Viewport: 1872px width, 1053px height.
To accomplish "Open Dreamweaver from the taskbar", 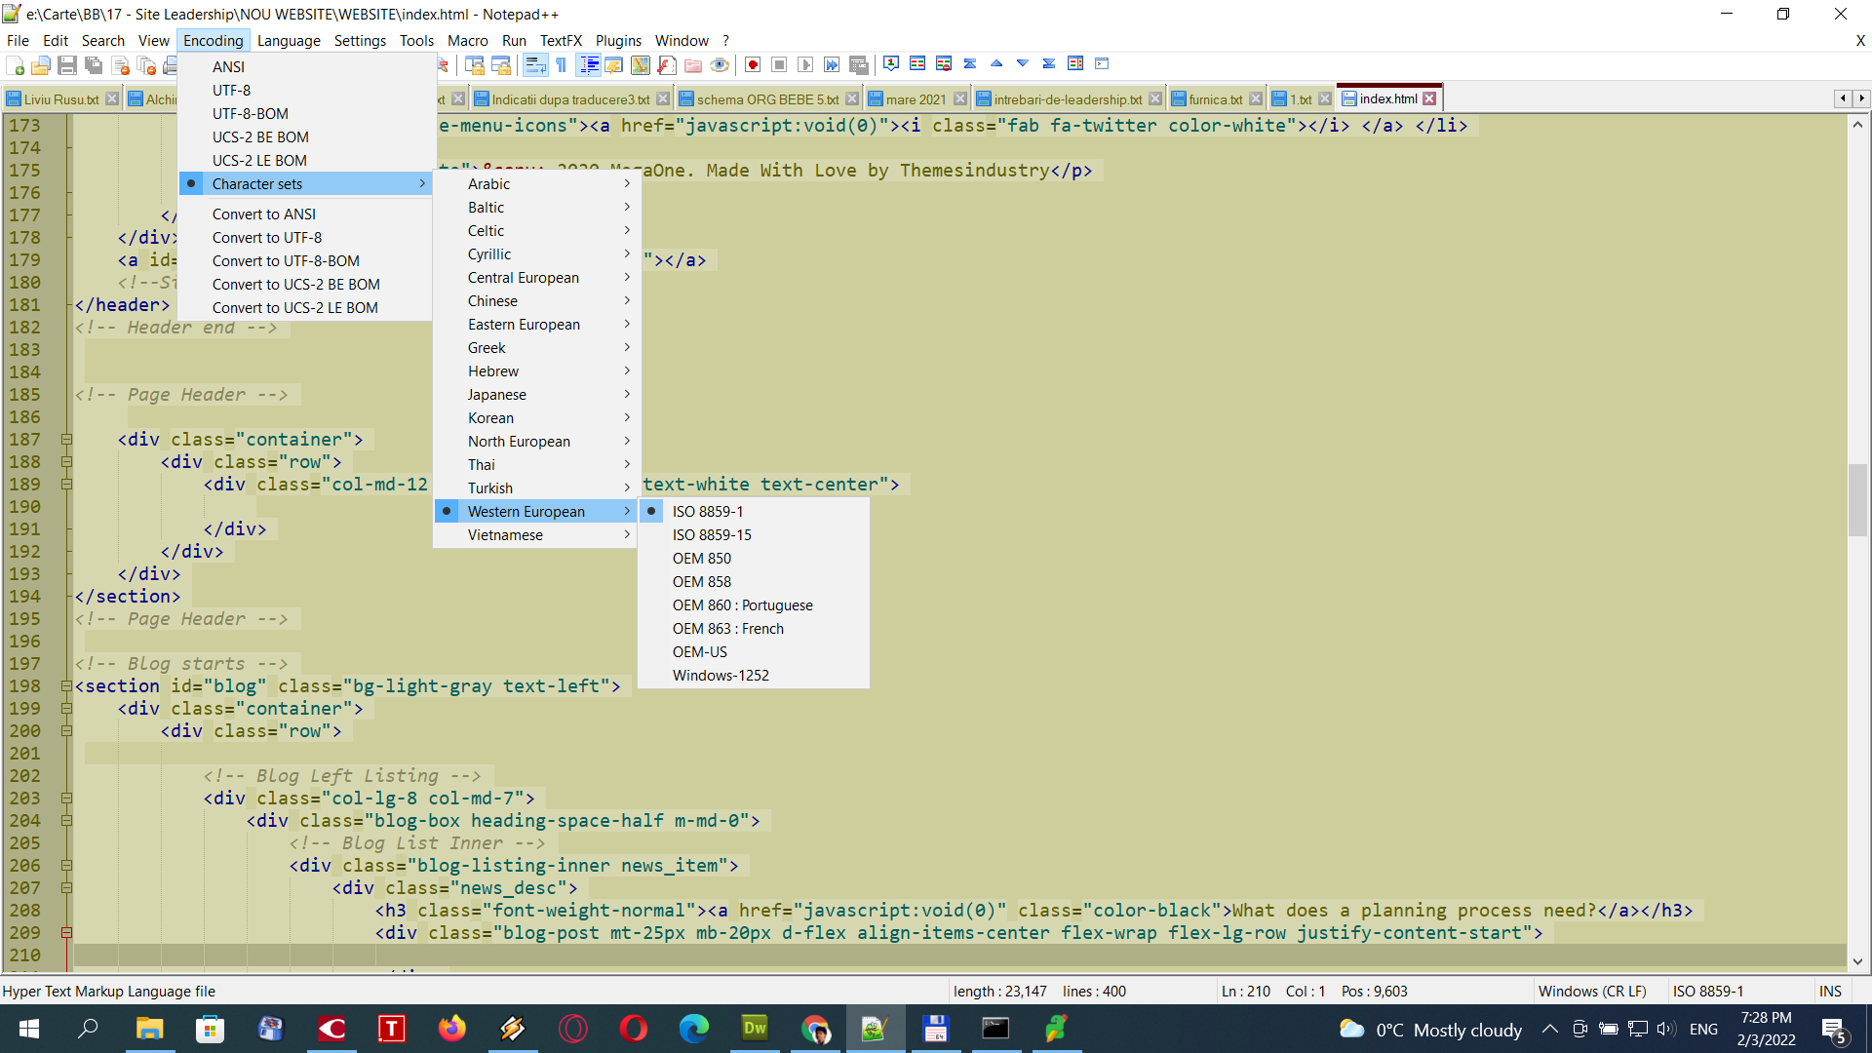I will (755, 1029).
